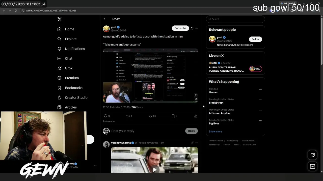This screenshot has width=323, height=181.
Task: Open the Terms of Service link
Action: pyautogui.click(x=216, y=141)
